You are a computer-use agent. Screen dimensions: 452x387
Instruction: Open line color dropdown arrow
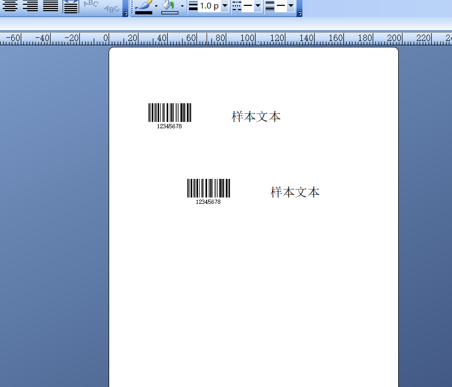156,6
